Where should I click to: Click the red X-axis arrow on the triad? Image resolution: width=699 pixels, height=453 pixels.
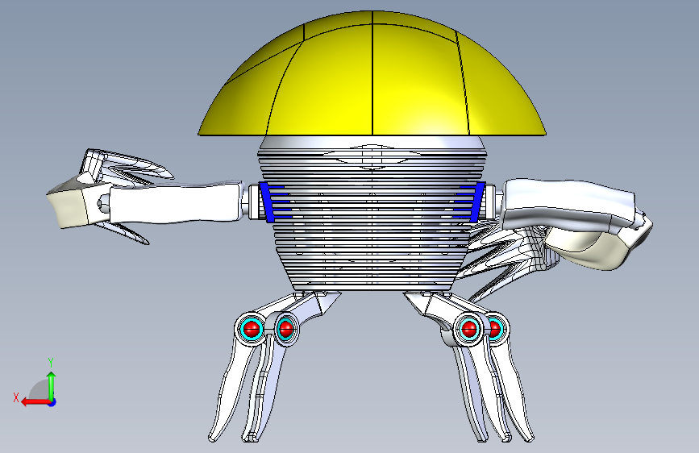pos(35,402)
